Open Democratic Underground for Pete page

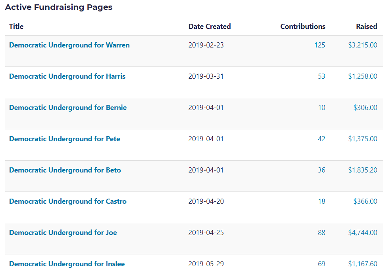tap(64, 139)
